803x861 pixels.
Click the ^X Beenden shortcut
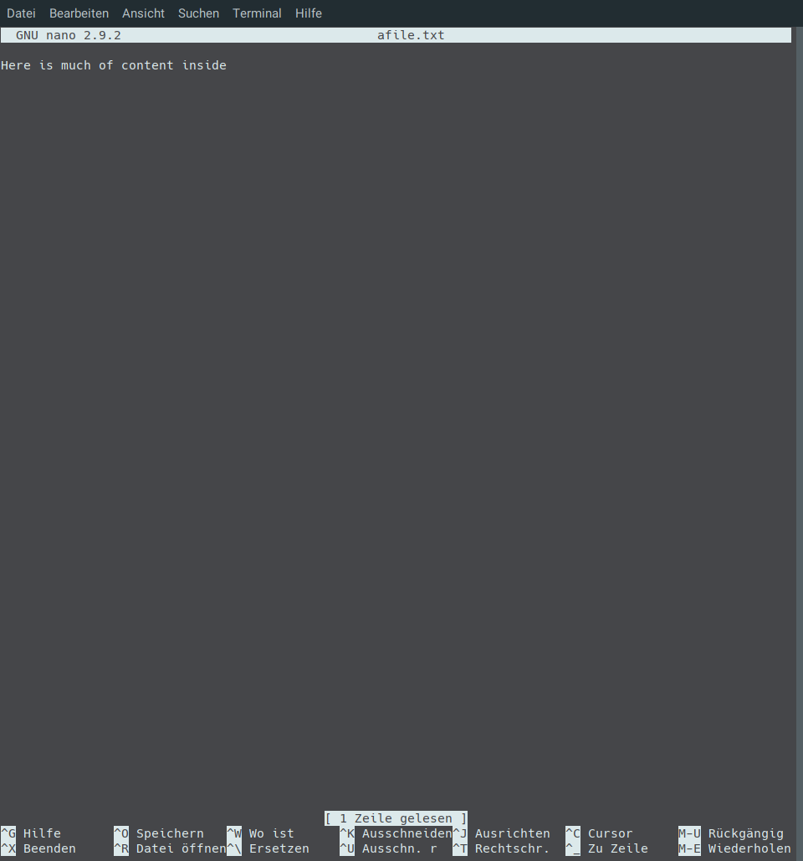[38, 848]
